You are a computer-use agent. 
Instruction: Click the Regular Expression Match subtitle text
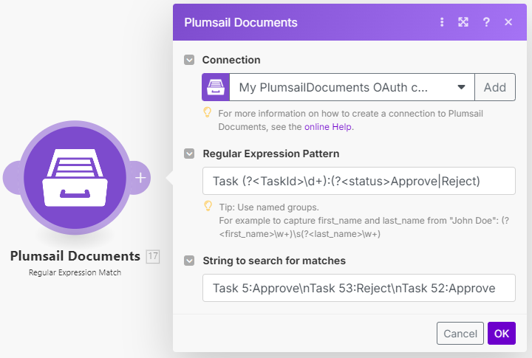(75, 272)
